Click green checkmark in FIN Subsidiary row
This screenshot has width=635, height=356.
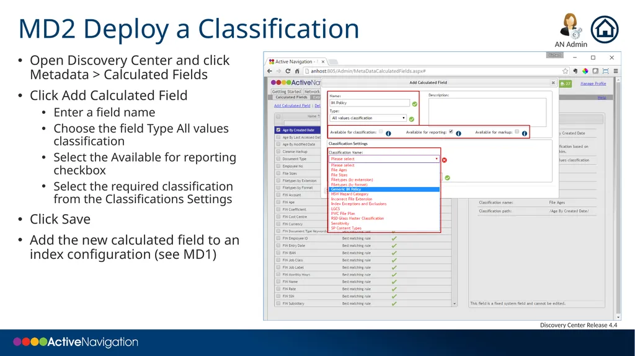click(x=394, y=303)
